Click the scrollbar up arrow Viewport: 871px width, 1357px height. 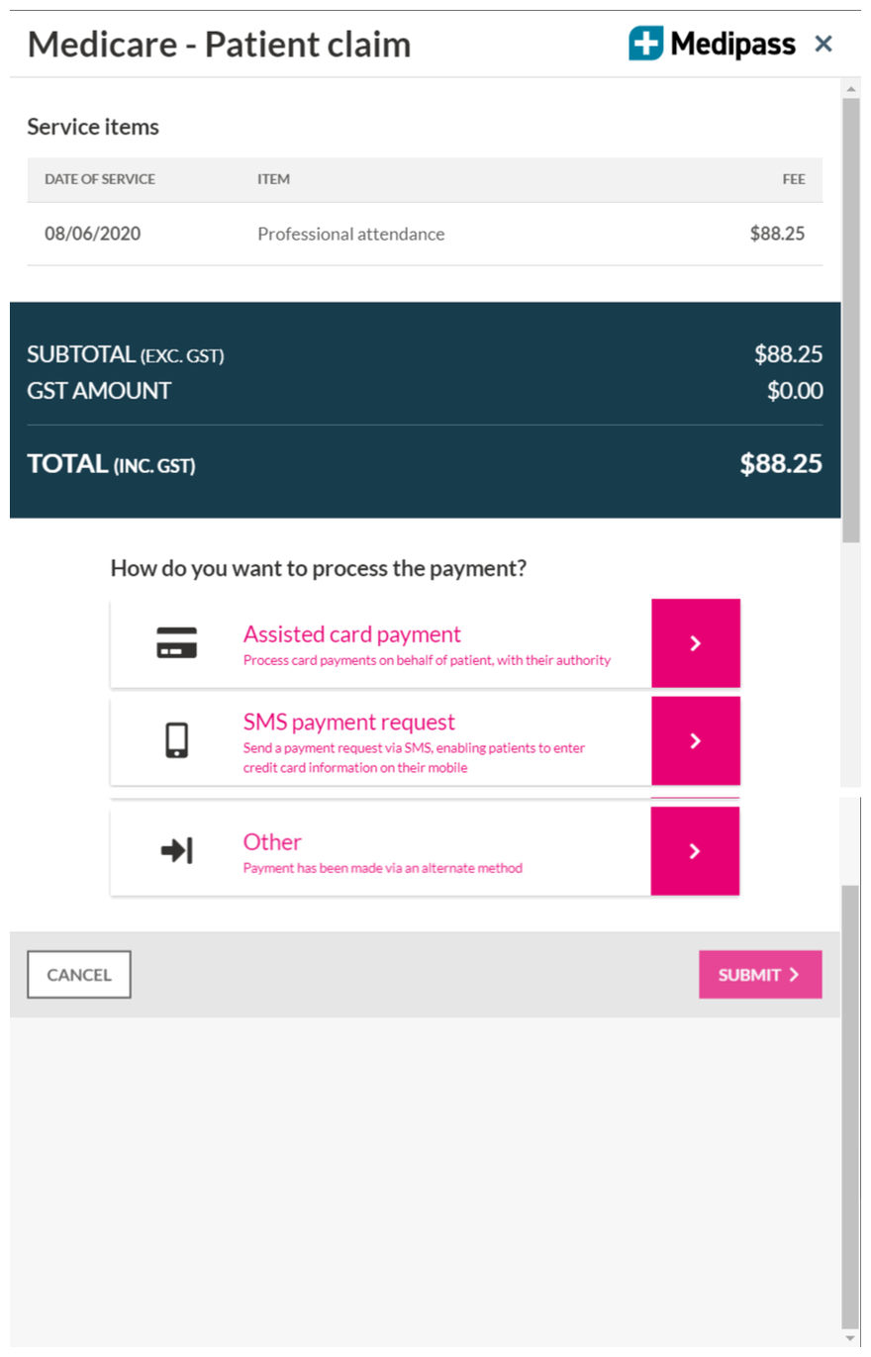[850, 89]
